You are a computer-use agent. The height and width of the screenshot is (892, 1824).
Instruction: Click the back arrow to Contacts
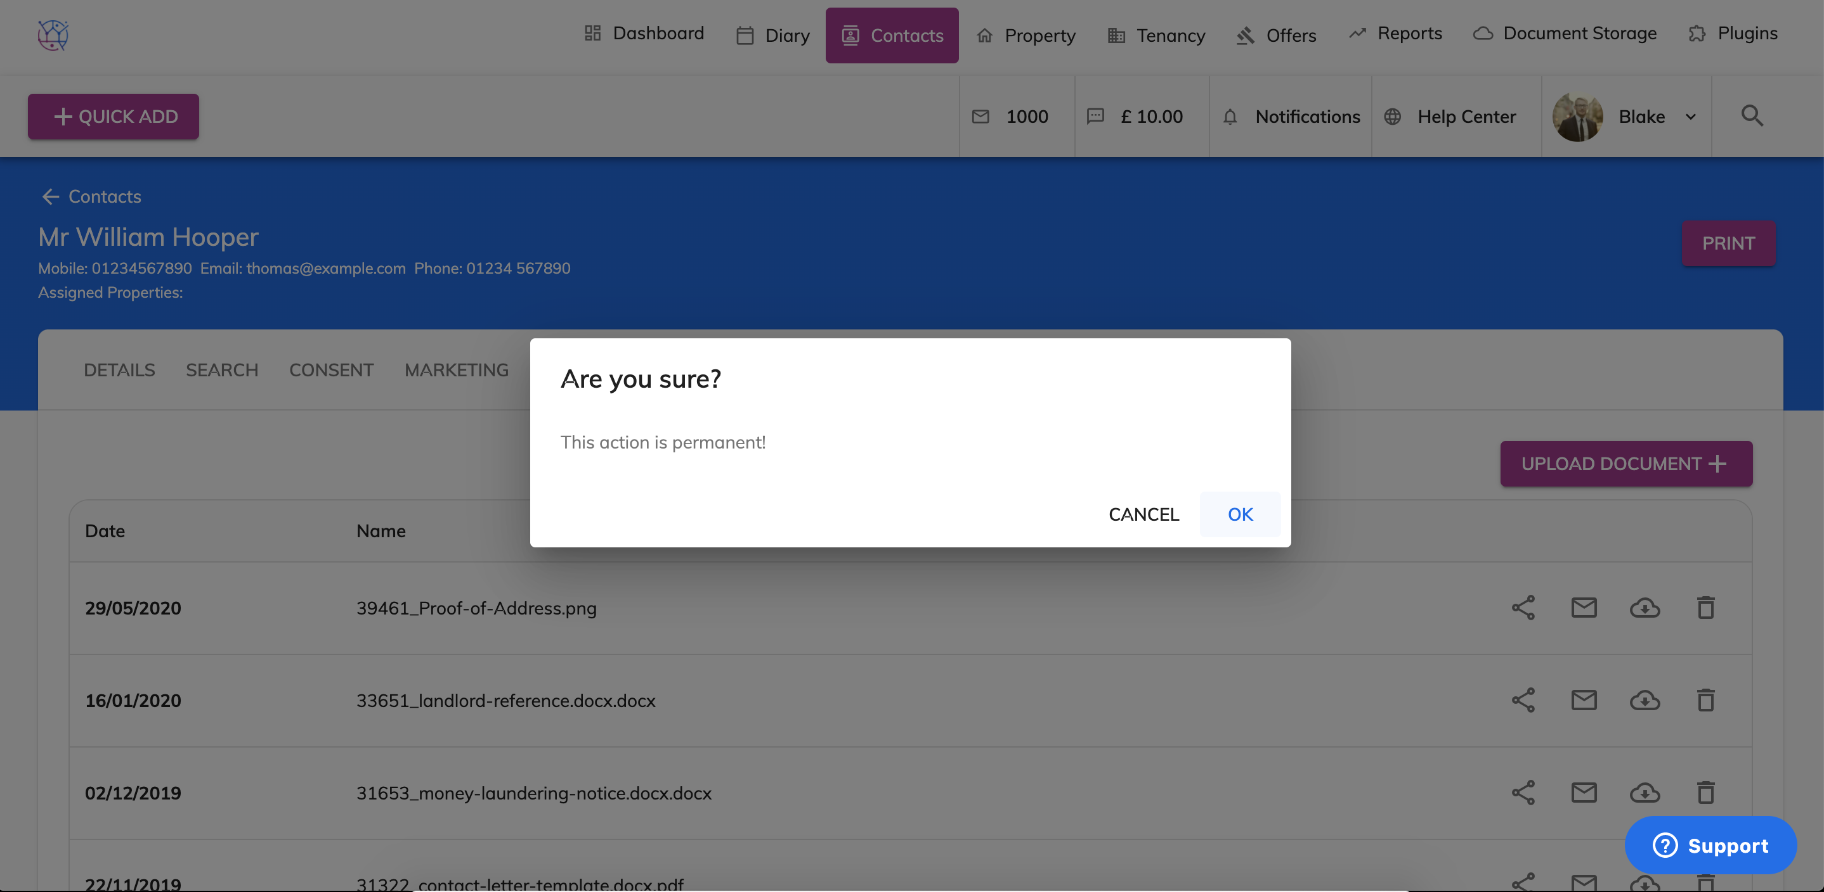[50, 196]
